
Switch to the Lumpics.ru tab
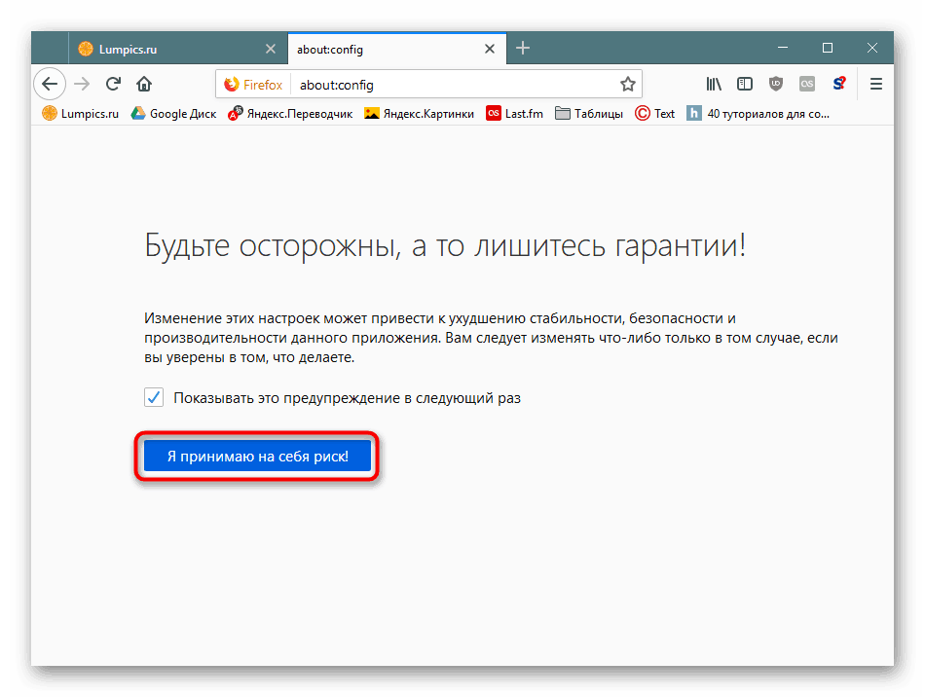[177, 49]
